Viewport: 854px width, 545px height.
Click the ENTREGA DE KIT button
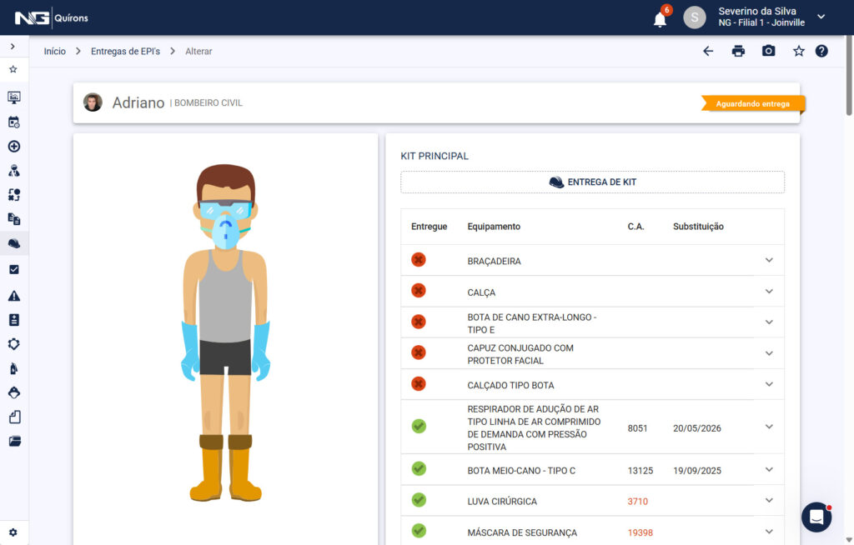pyautogui.click(x=593, y=182)
